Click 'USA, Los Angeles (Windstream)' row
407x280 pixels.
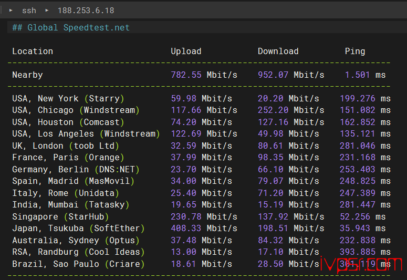click(86, 134)
